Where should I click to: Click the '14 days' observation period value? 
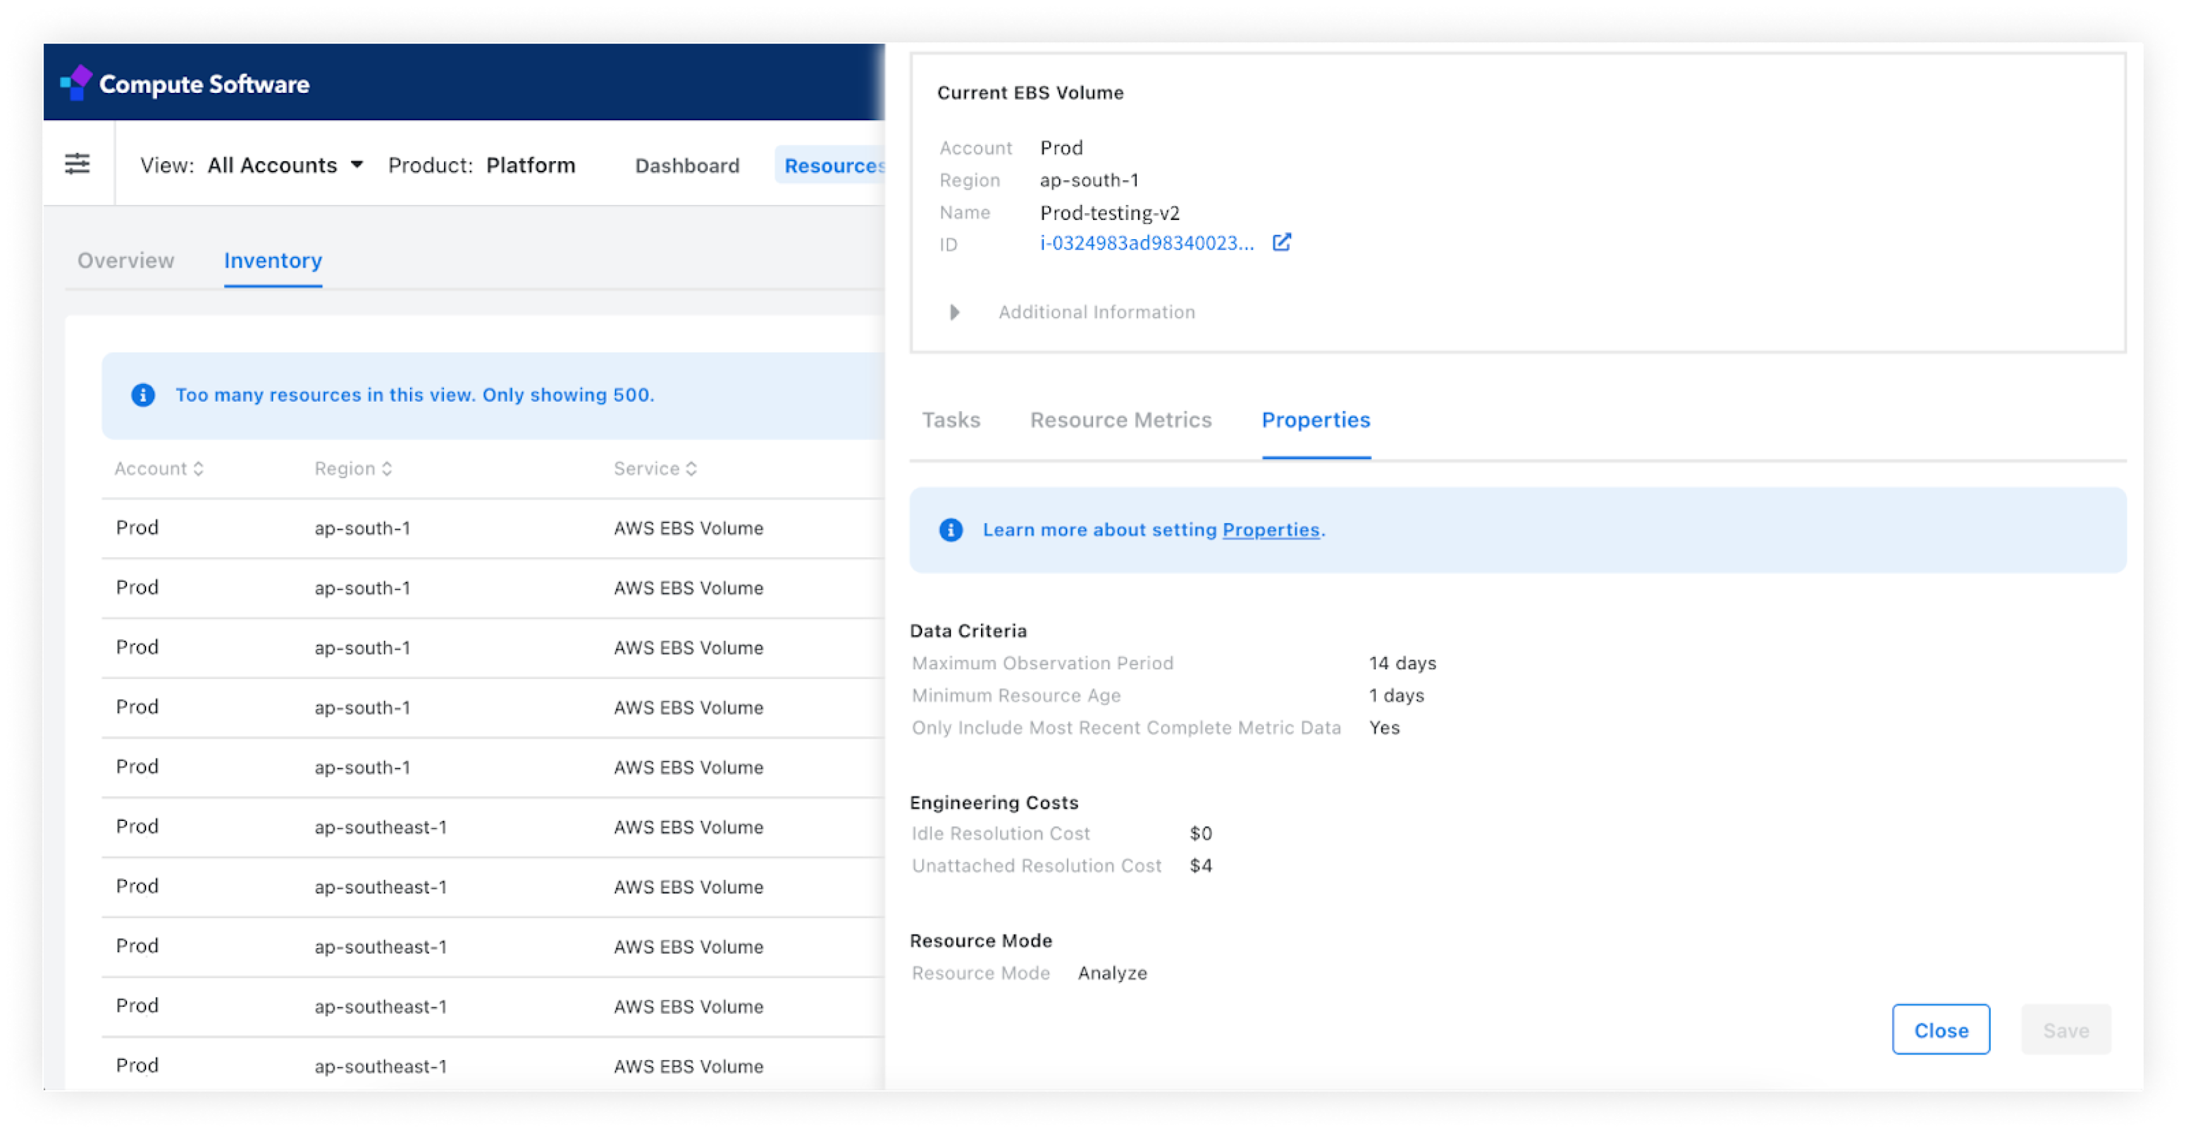click(x=1402, y=663)
